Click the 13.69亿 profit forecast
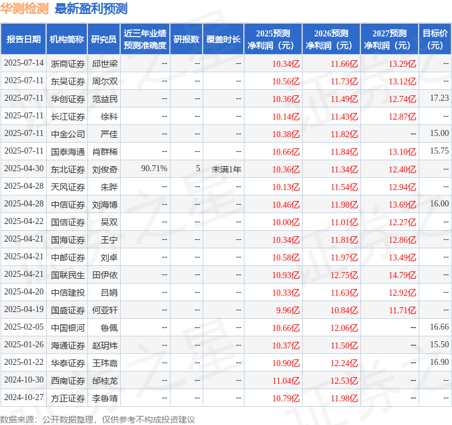 [x=402, y=205]
